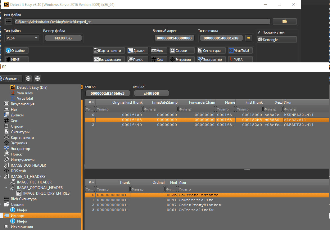This screenshot has width=330, height=230.
Task: Click the open file folder icon
Action: coord(284,21)
